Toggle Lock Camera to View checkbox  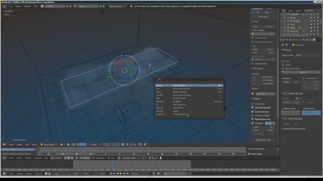pyautogui.click(x=252, y=42)
